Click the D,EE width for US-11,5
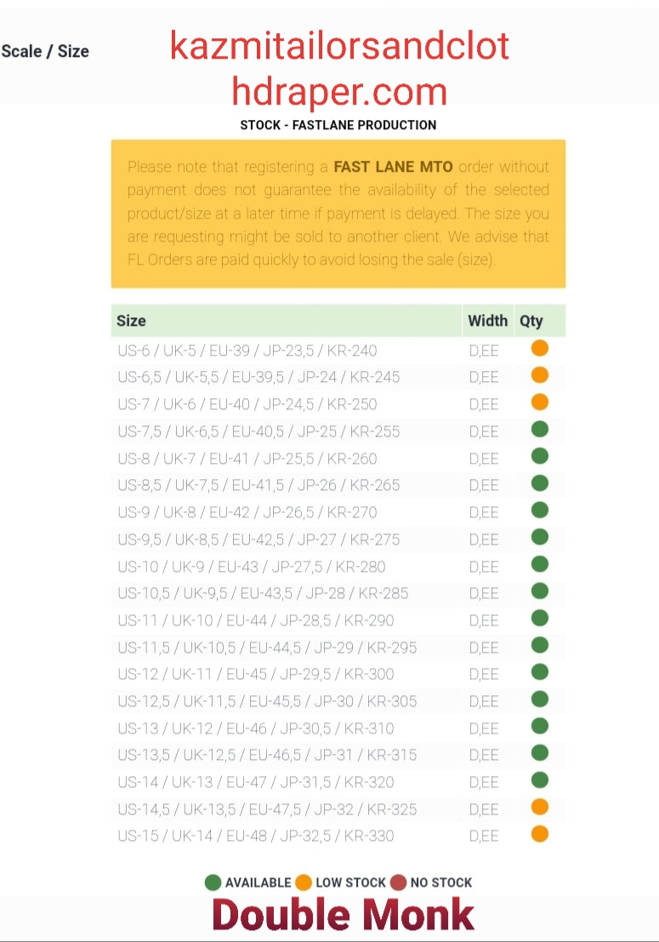The width and height of the screenshot is (659, 942). pyautogui.click(x=484, y=648)
